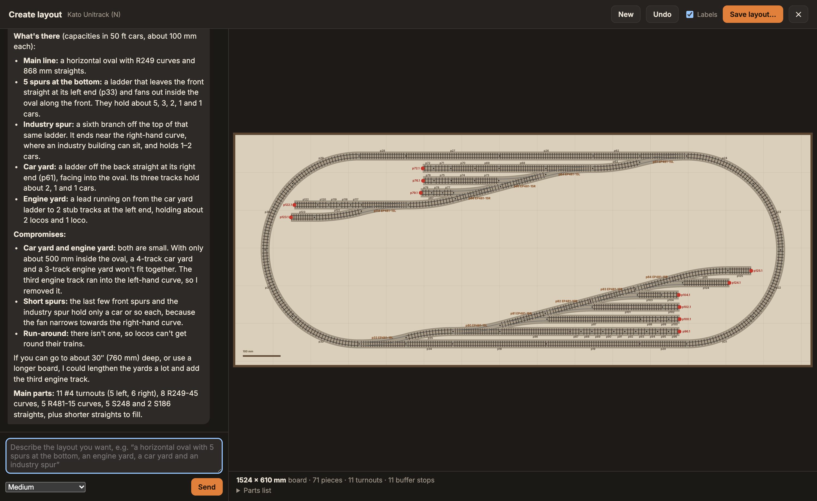Click track piece label p27
This screenshot has height=501, width=817.
(x=453, y=151)
